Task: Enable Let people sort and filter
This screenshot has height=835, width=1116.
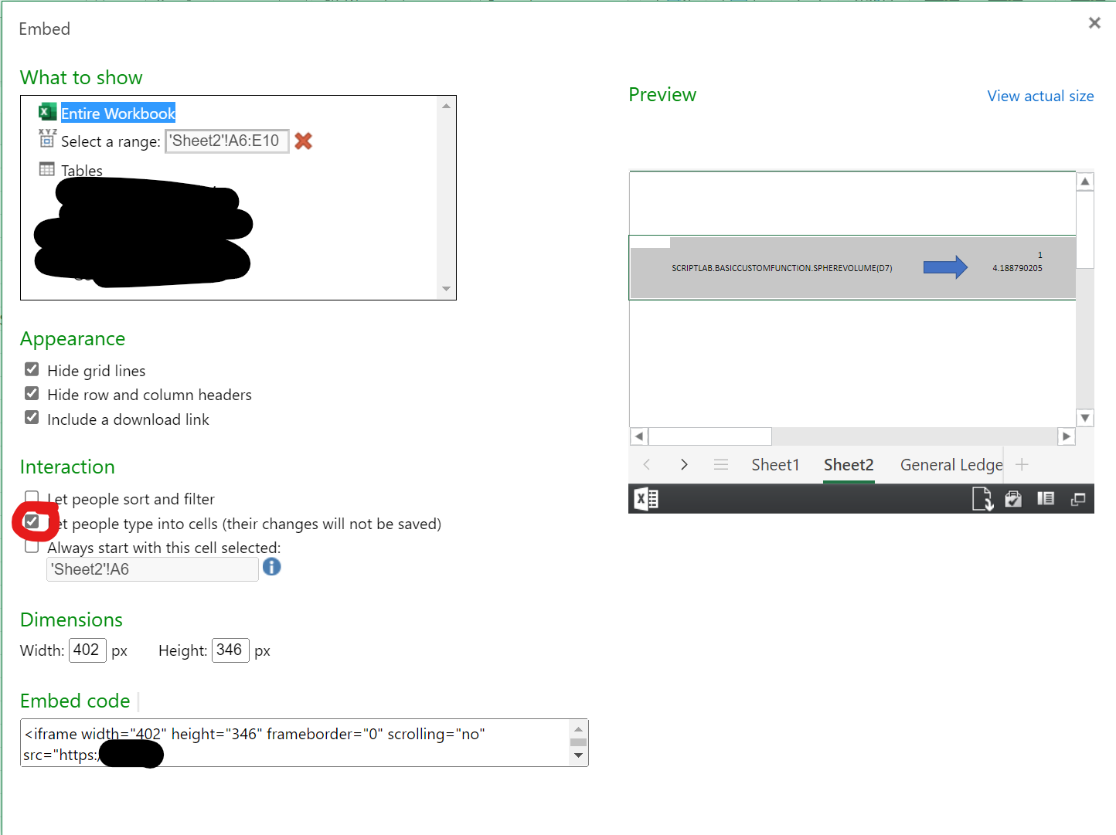Action: [x=32, y=497]
